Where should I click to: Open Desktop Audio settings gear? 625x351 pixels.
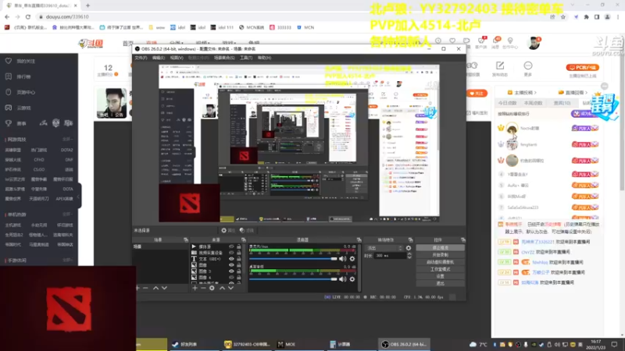352,279
